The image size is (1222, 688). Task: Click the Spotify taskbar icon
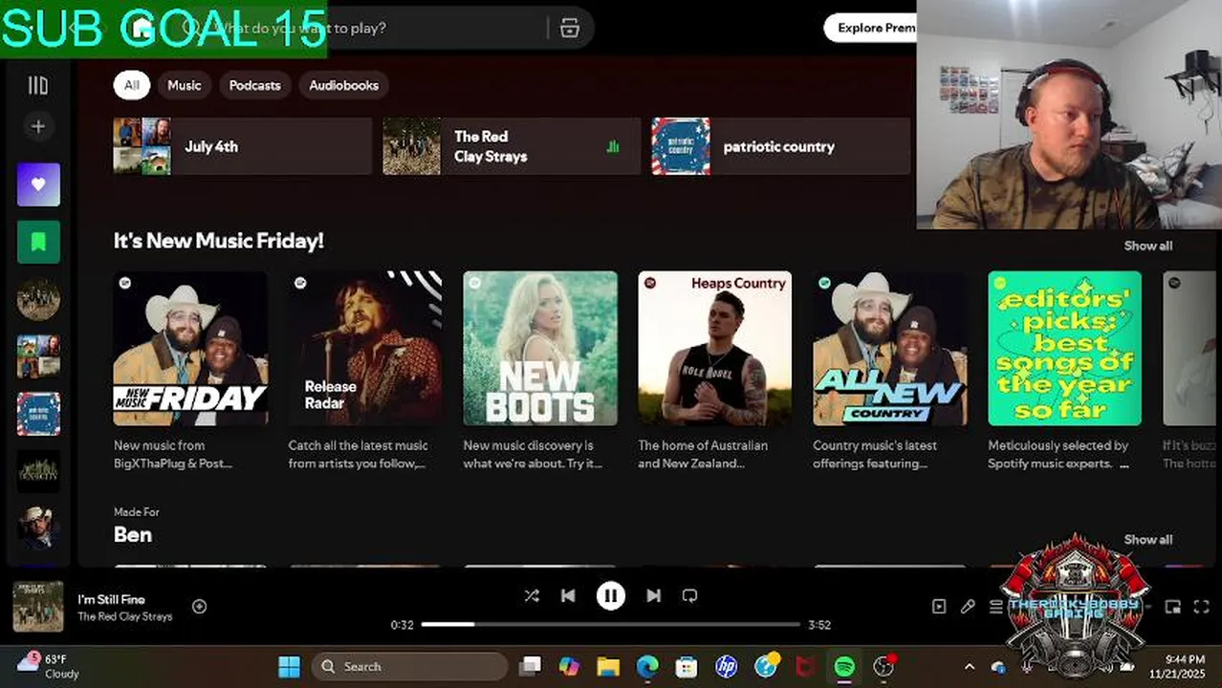[x=844, y=666]
